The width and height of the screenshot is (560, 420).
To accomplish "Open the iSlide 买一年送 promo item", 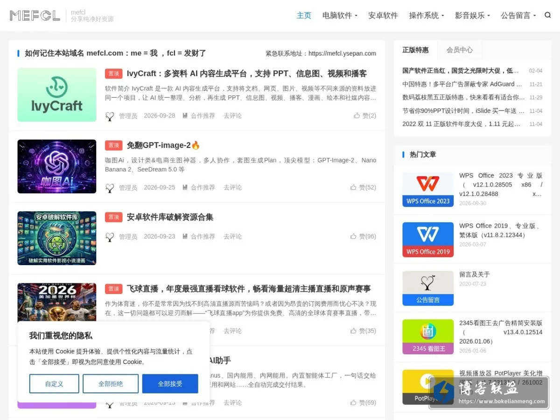I will [x=464, y=111].
